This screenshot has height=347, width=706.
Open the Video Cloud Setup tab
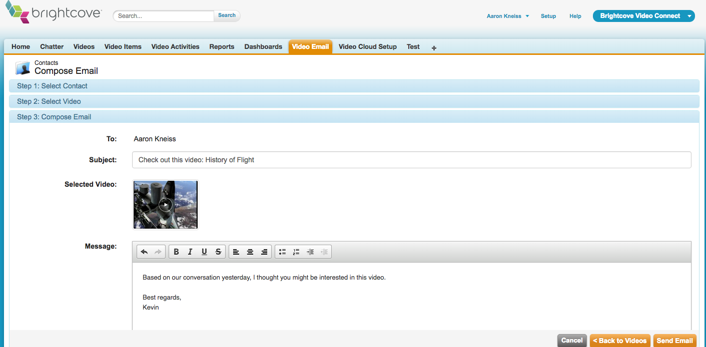368,46
